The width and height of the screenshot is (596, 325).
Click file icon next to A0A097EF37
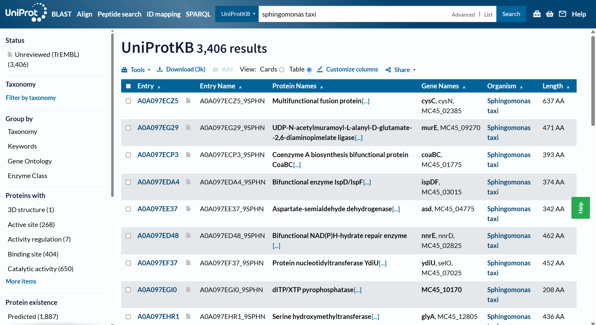click(x=188, y=263)
